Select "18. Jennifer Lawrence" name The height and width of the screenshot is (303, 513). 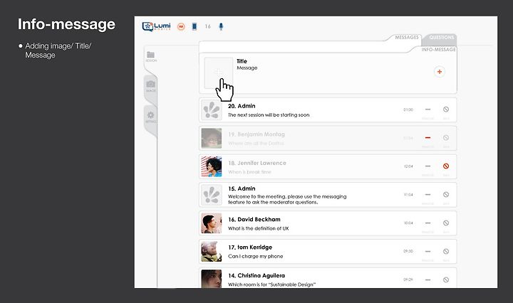257,163
